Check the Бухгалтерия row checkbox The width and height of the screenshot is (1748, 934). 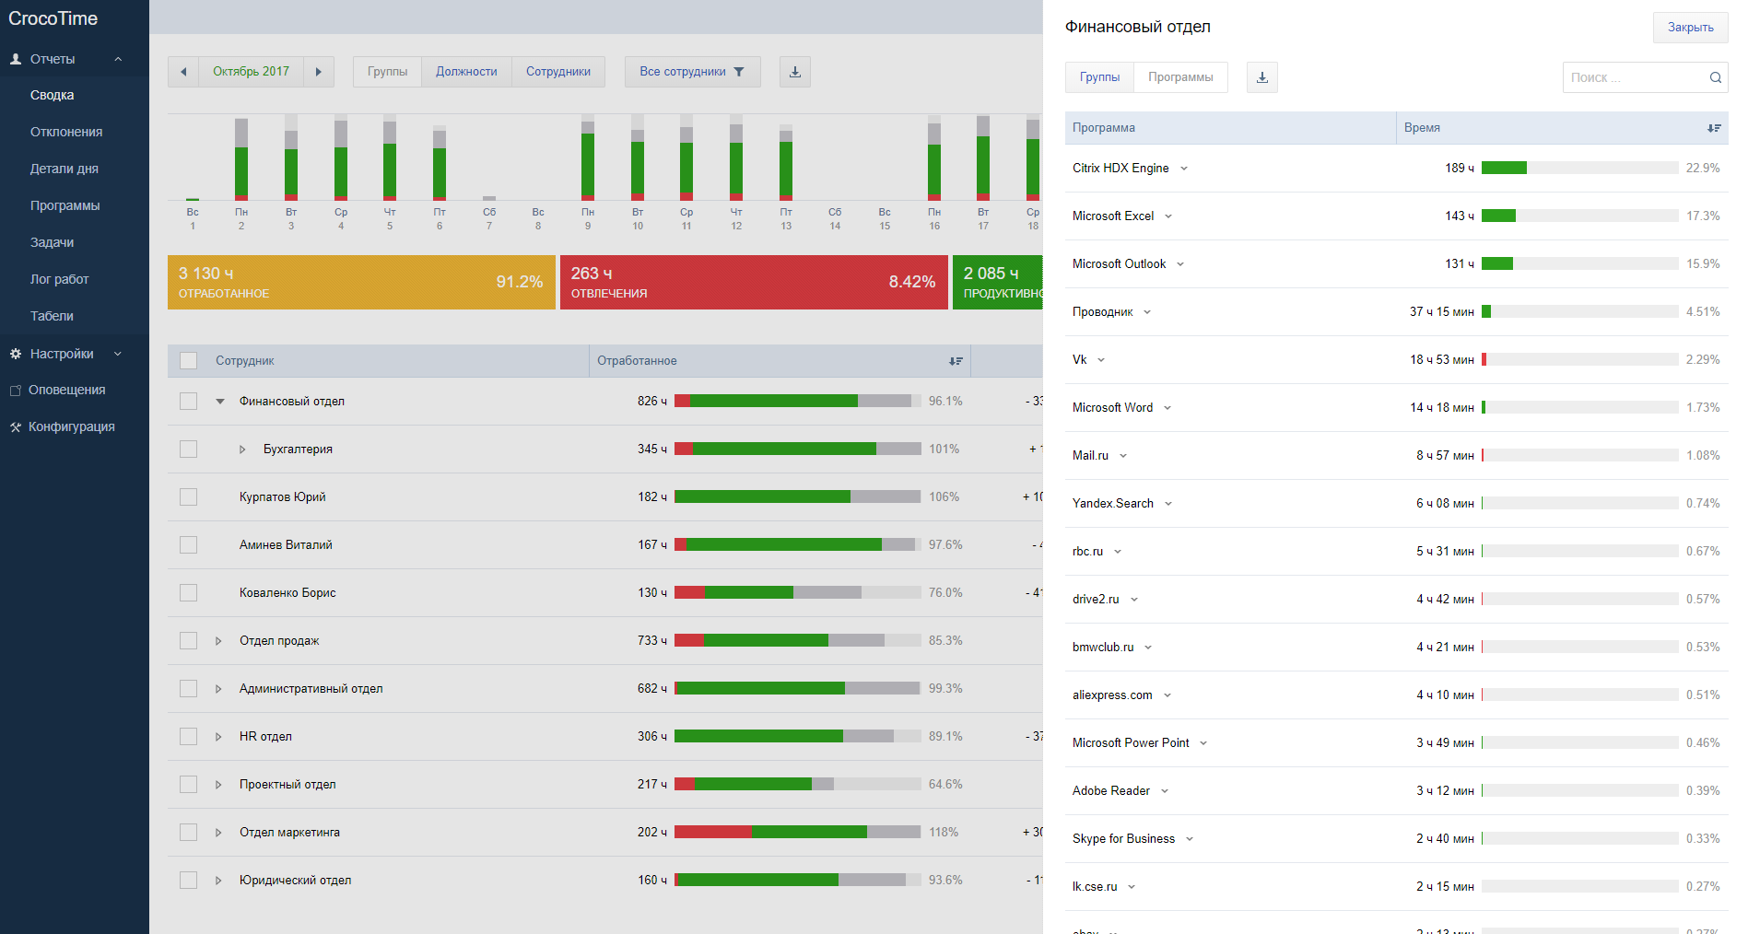point(189,449)
